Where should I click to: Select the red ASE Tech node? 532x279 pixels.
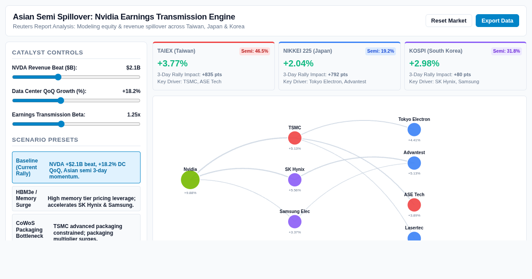(x=414, y=205)
